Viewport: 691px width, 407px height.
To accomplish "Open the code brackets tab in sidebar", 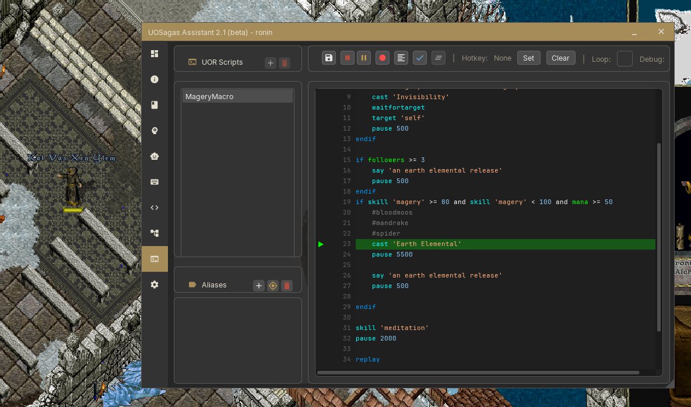I will [155, 208].
